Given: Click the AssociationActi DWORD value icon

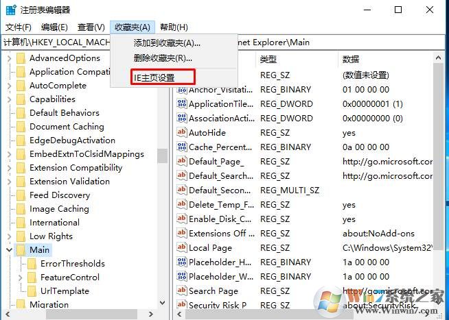Looking at the screenshot, I should (x=182, y=118).
